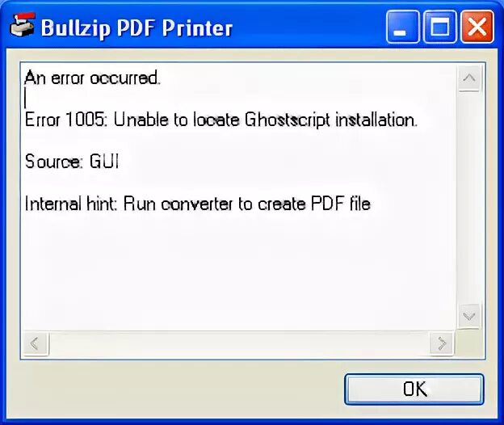Click the "Internal hint" text line
The width and height of the screenshot is (504, 425).
tap(198, 204)
